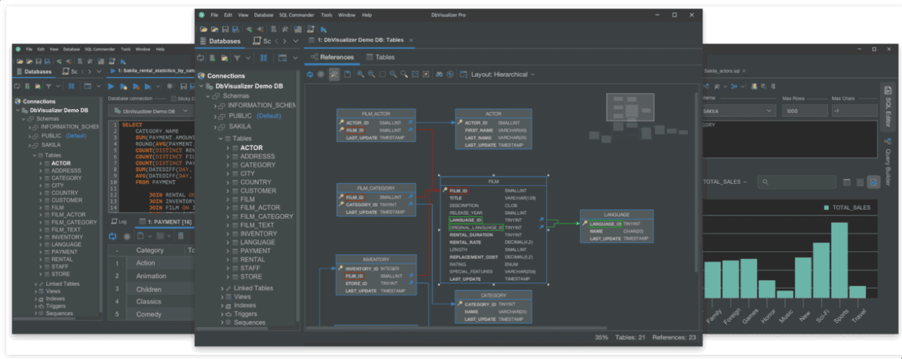Click the Comedy row in left window results

[151, 314]
